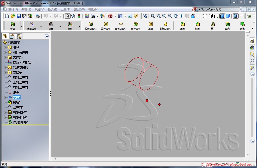Create a new document with the New icon
Viewport: 257px width, 168px height.
(x=7, y=16)
